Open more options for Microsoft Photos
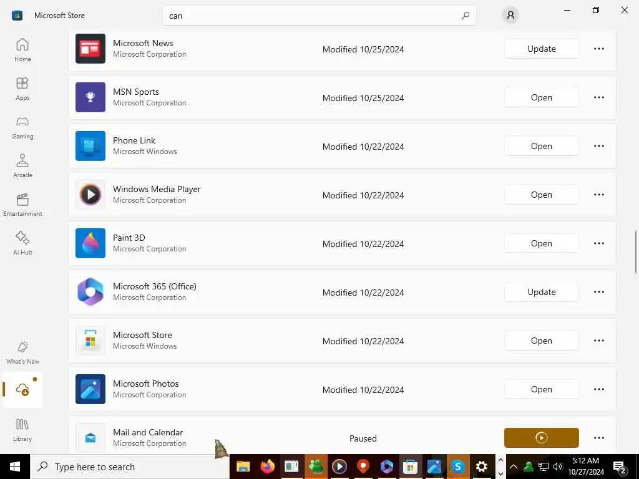The height and width of the screenshot is (479, 639). pos(598,389)
